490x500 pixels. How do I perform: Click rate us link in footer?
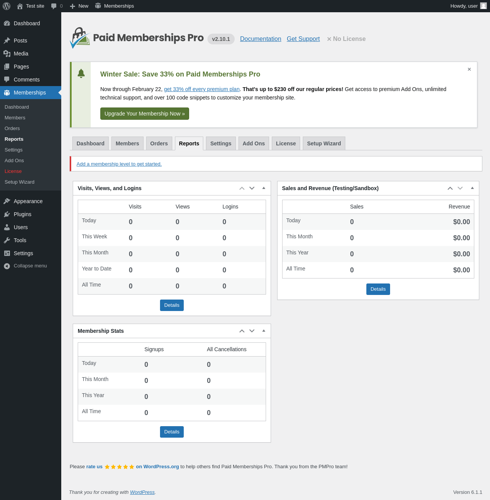[x=94, y=467]
